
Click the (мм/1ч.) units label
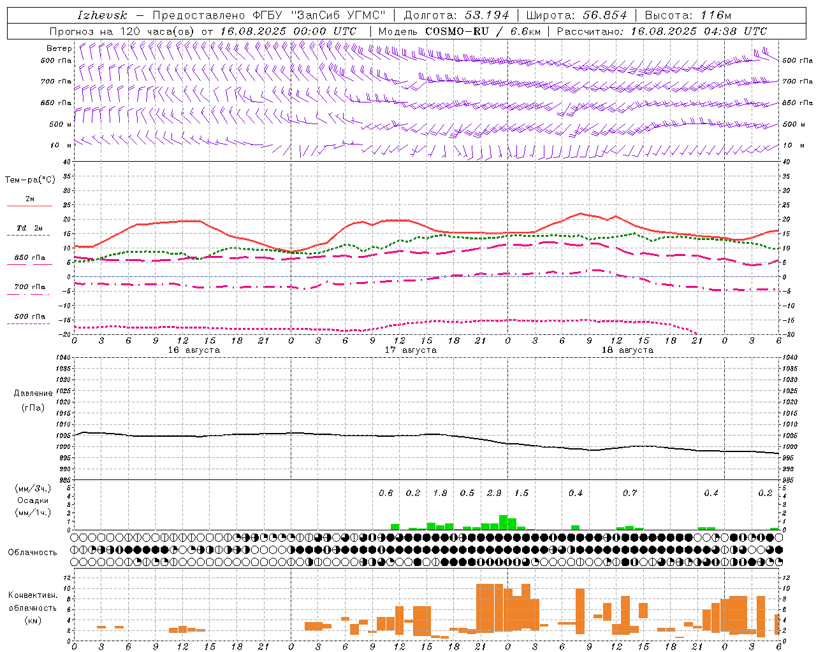pyautogui.click(x=33, y=513)
